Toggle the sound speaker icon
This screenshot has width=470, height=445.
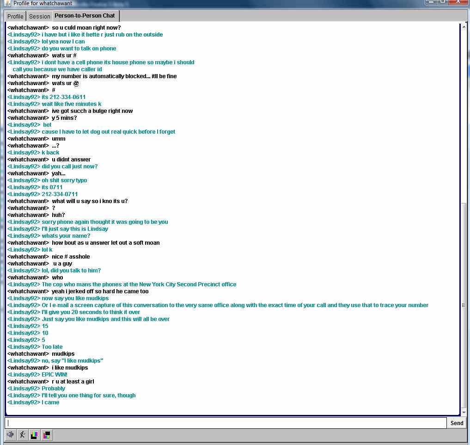(x=10, y=435)
